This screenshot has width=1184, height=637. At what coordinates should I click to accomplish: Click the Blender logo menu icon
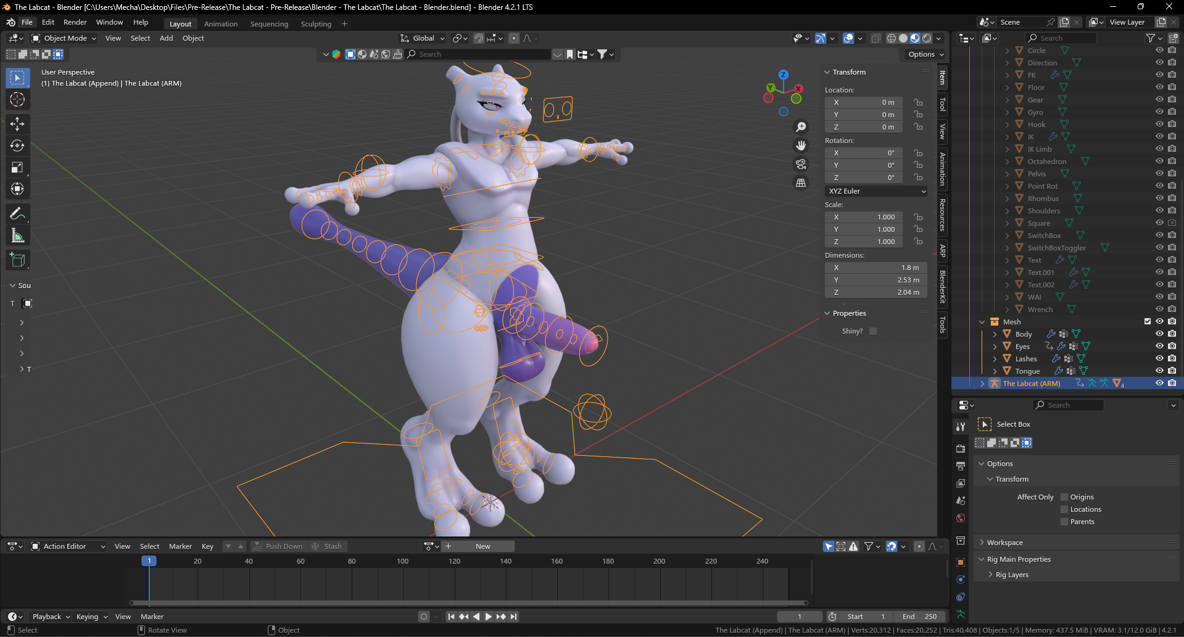point(10,22)
